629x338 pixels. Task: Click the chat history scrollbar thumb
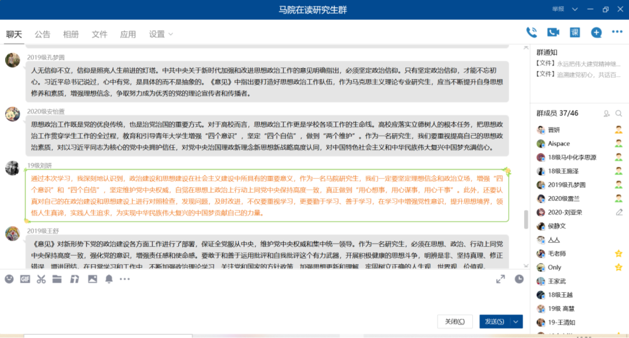tap(526, 219)
